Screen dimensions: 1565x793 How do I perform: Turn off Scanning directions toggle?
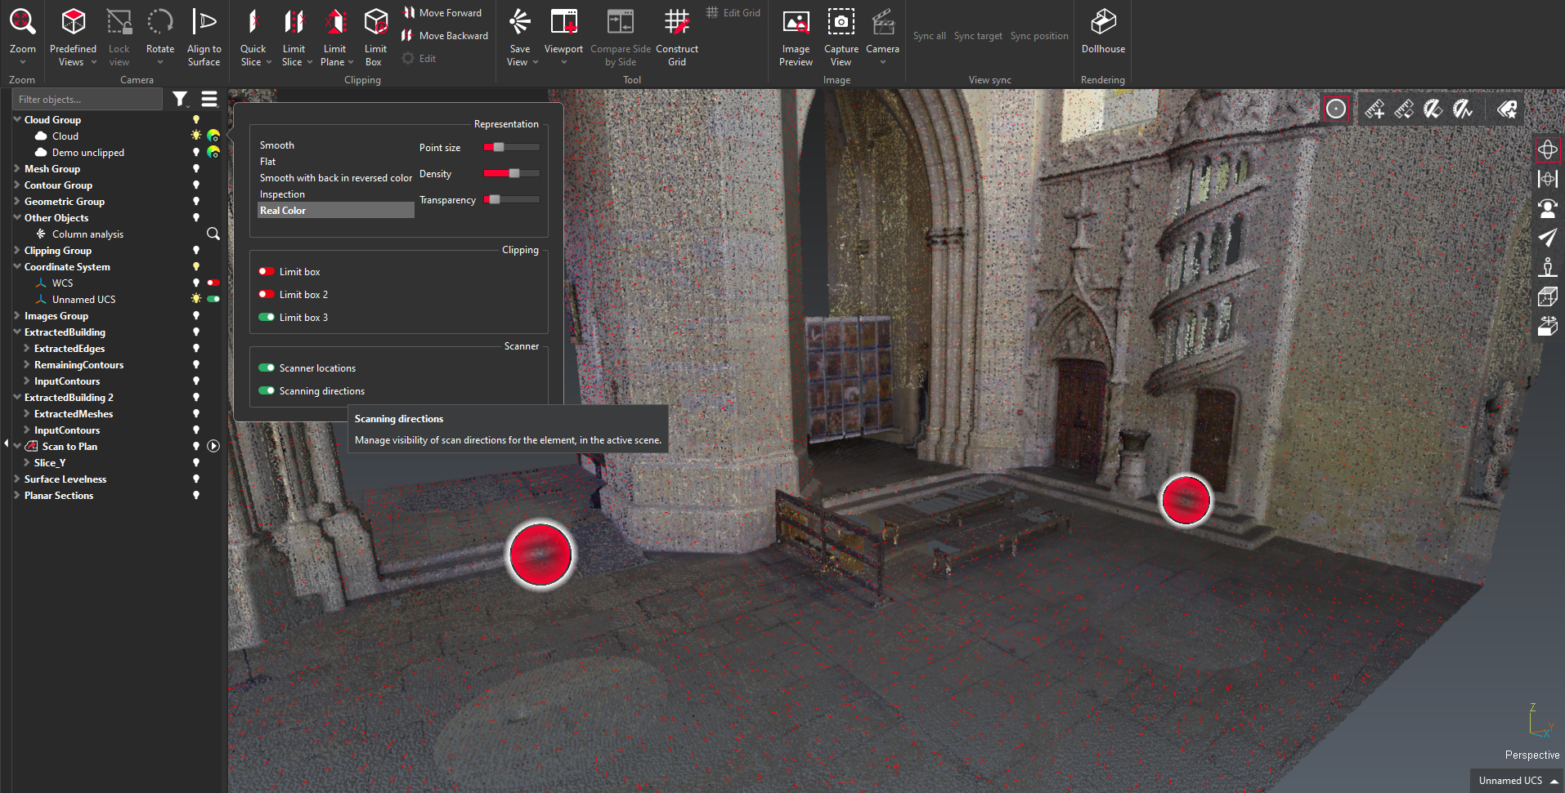267,391
